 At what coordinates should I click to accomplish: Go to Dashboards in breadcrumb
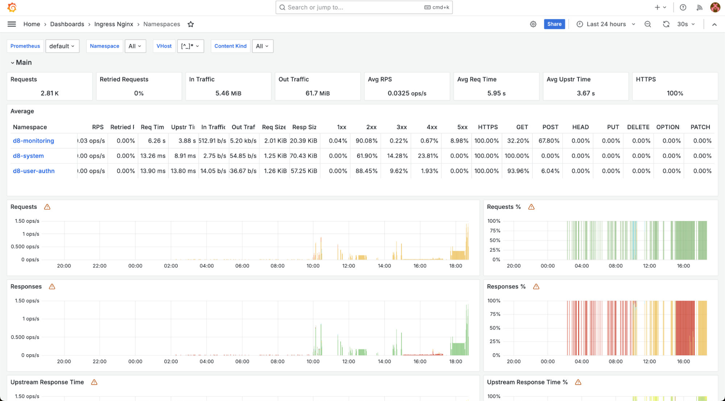pyautogui.click(x=67, y=24)
